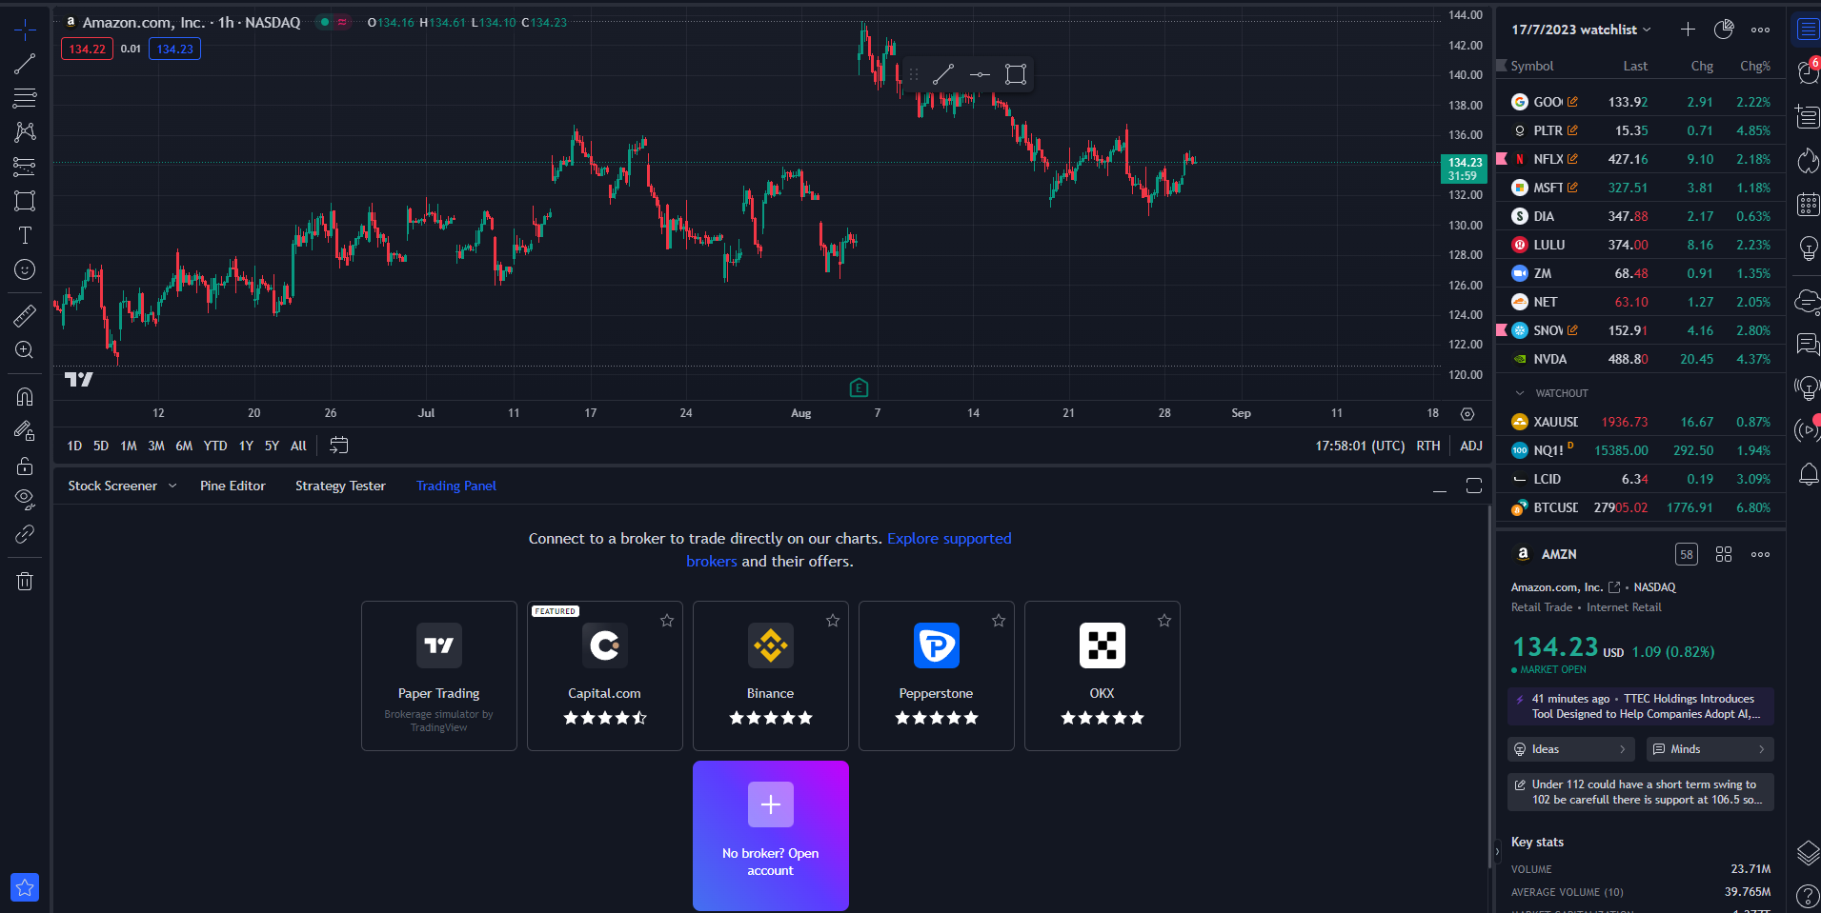Viewport: 1821px width, 913px height.
Task: Expand the Ideas section arrow
Action: [1622, 749]
